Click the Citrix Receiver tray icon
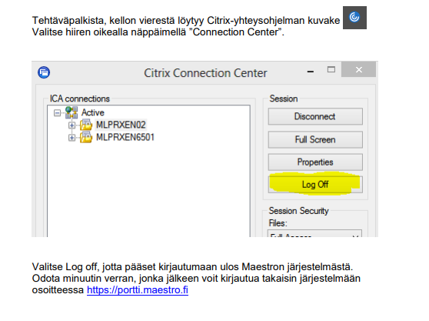 pyautogui.click(x=354, y=18)
